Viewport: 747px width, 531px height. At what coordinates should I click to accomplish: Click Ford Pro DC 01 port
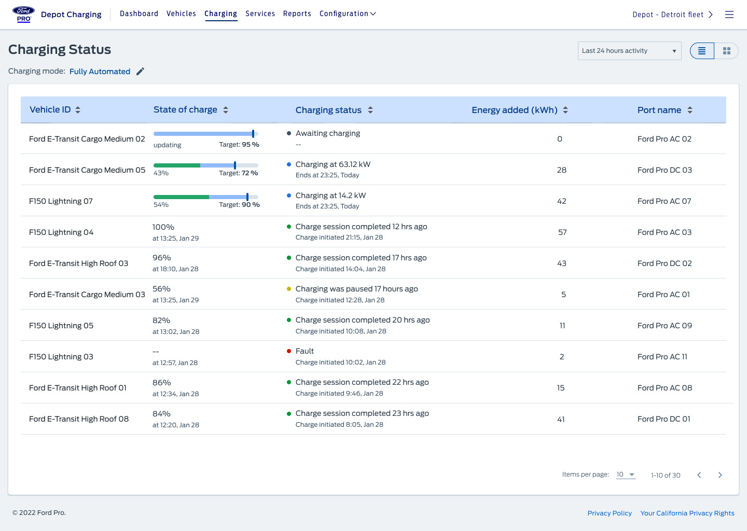point(664,419)
